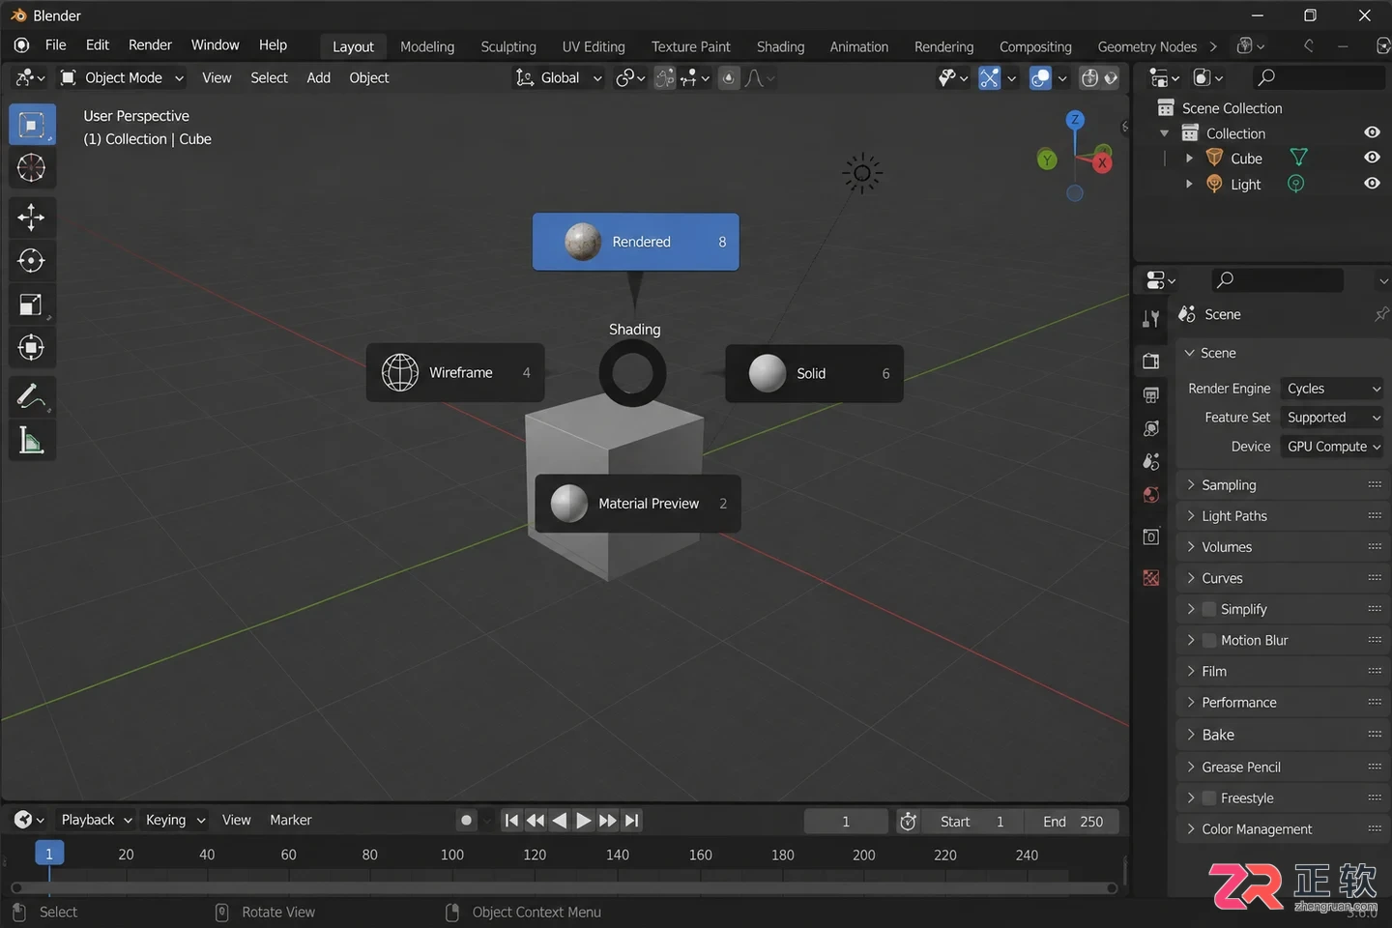Viewport: 1392px width, 928px height.
Task: Select the Annotate tool
Action: pyautogui.click(x=32, y=396)
